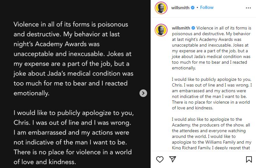This screenshot has width=256, height=168.
Task: Open the profile picture in the header
Action: 161,8
